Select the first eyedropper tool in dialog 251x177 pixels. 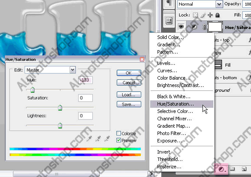pos(89,138)
